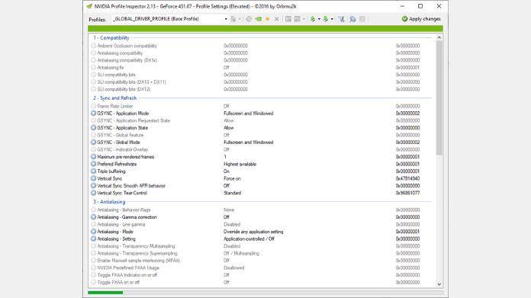Select the _GLOBAL_DRIVER_PROFILE profile field
Screen dimensions: 531x298
tap(170, 19)
